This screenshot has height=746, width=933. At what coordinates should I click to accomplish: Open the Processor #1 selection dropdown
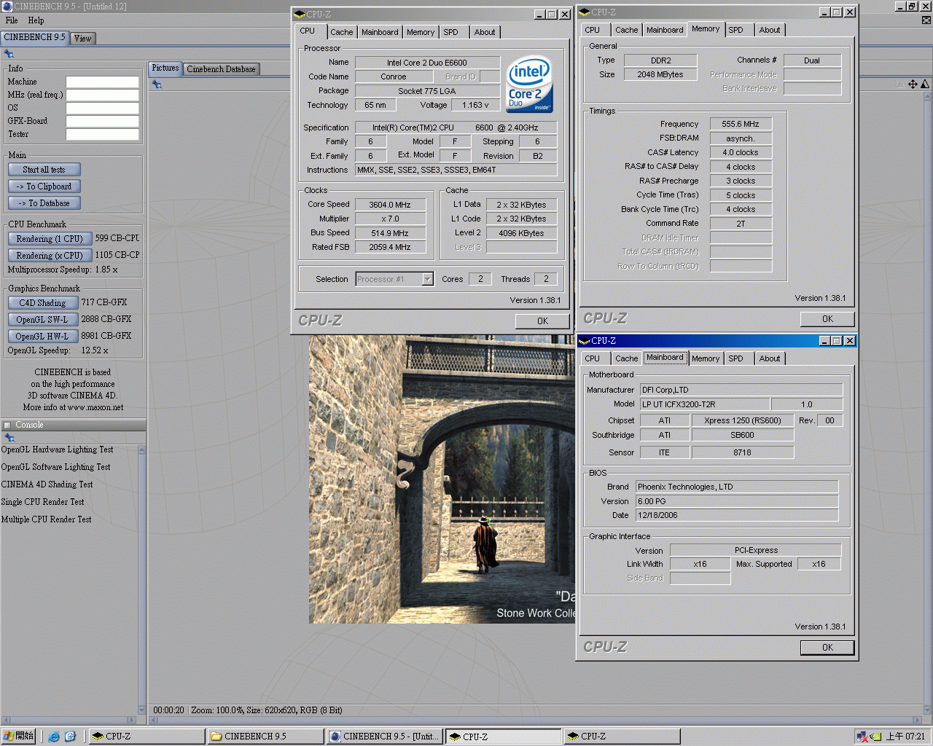point(427,279)
